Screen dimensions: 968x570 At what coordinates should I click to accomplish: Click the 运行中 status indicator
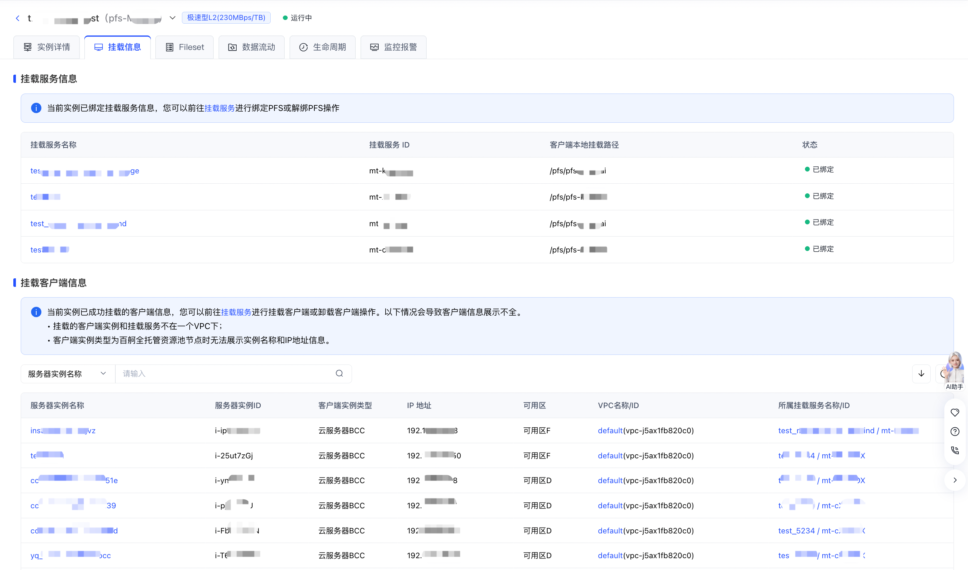pyautogui.click(x=297, y=18)
